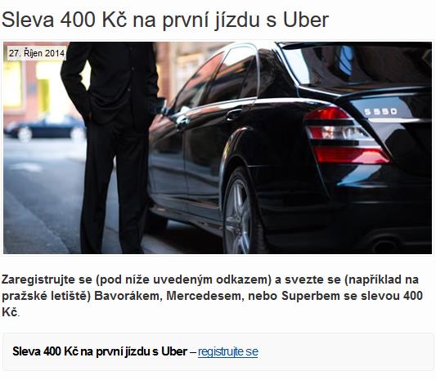The height and width of the screenshot is (380, 436).
Task: Click the 'registrujte se' link
Action: (x=227, y=351)
